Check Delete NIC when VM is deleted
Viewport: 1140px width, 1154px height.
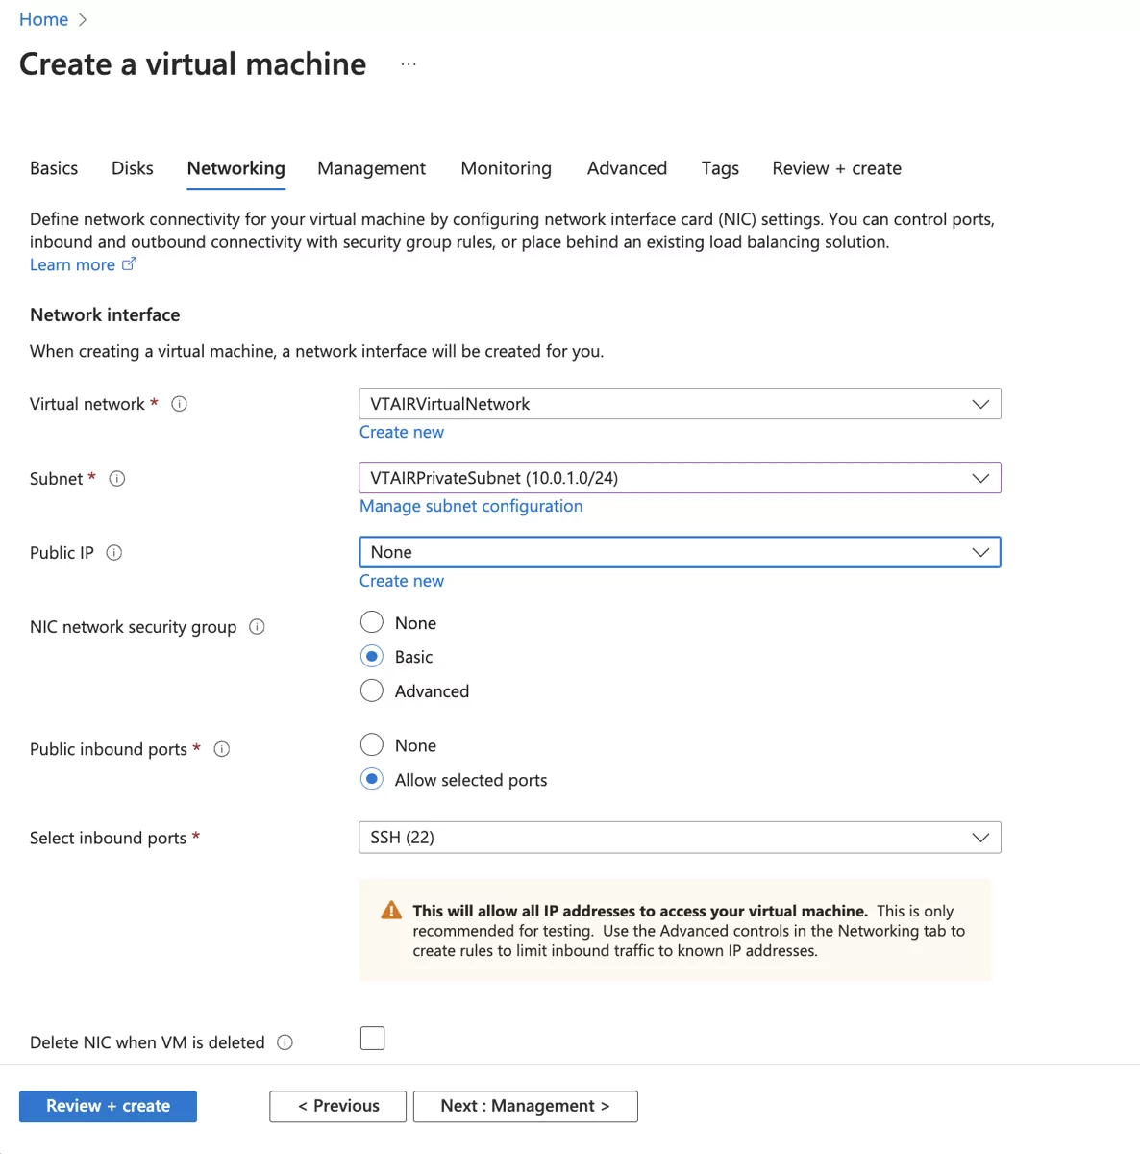coord(372,1038)
